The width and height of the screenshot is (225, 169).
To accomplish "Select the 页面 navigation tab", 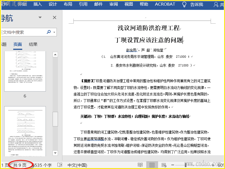I will pos(18,44).
